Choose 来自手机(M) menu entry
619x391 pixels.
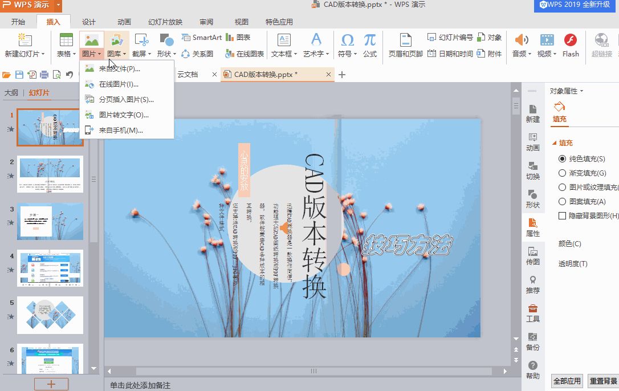point(127,131)
